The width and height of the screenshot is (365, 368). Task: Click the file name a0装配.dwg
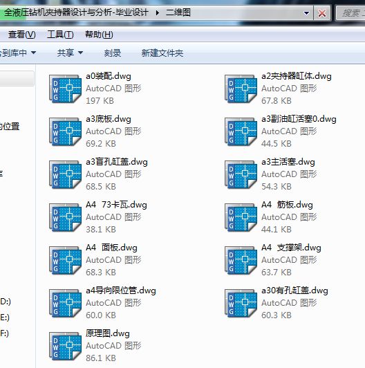[x=109, y=76]
